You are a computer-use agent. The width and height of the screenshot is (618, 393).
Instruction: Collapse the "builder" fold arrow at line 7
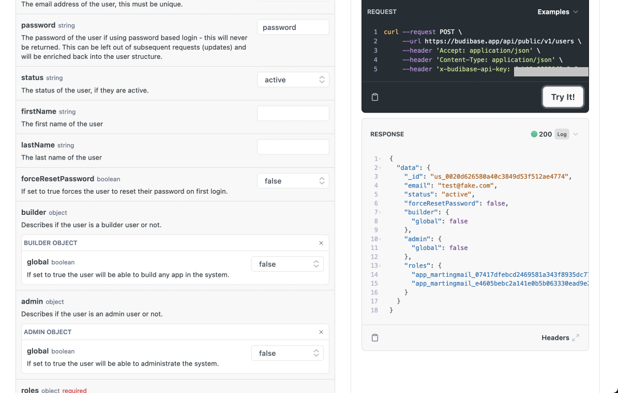click(x=380, y=212)
